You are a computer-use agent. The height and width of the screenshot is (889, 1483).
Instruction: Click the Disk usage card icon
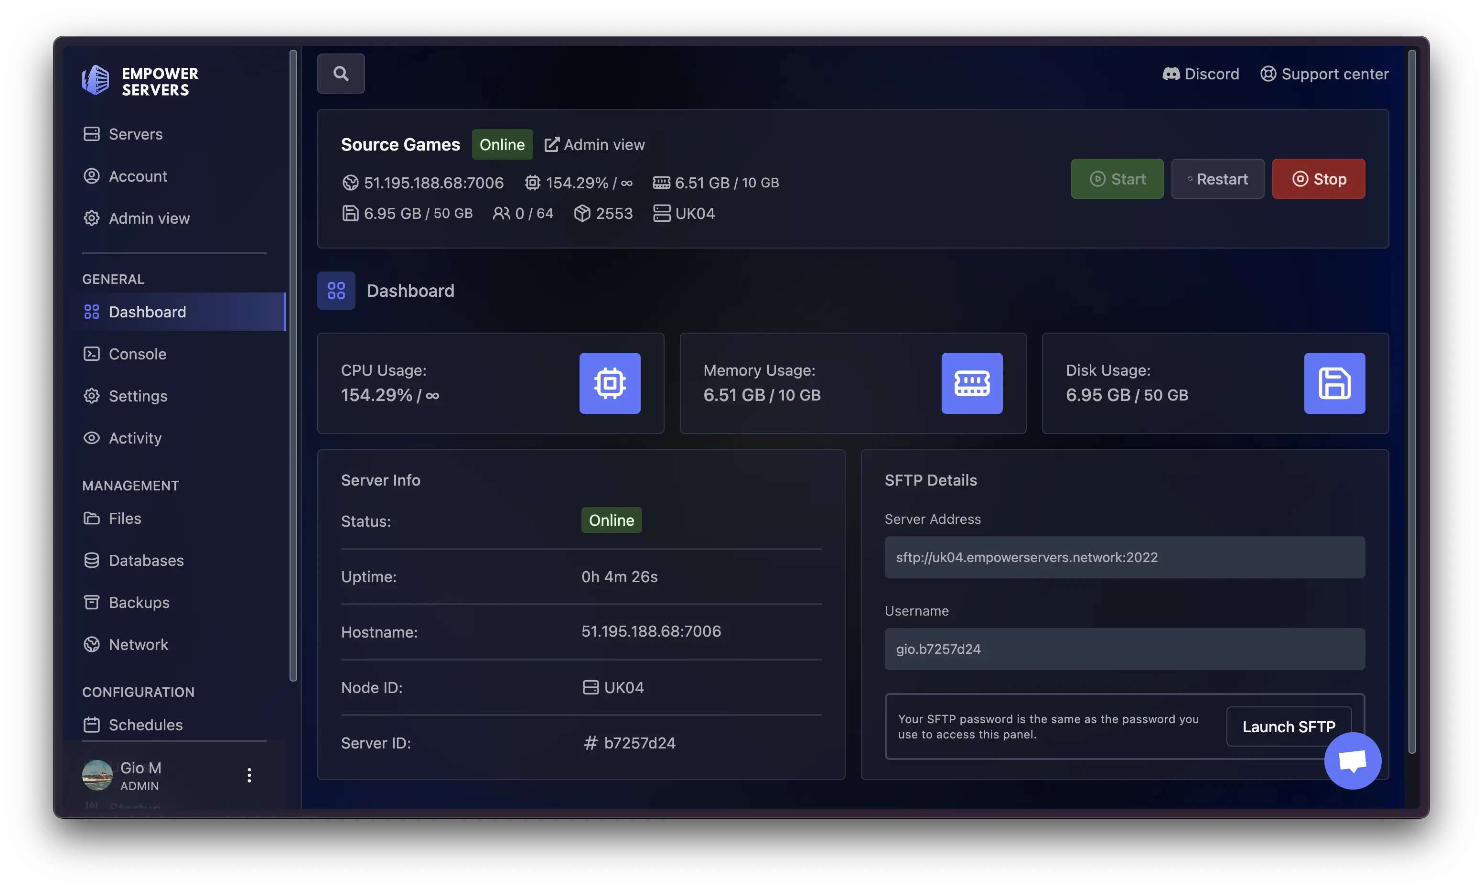tap(1334, 383)
